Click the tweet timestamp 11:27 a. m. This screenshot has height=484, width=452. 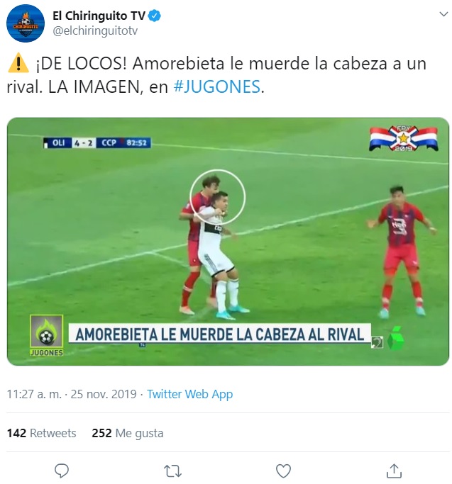pos(34,394)
